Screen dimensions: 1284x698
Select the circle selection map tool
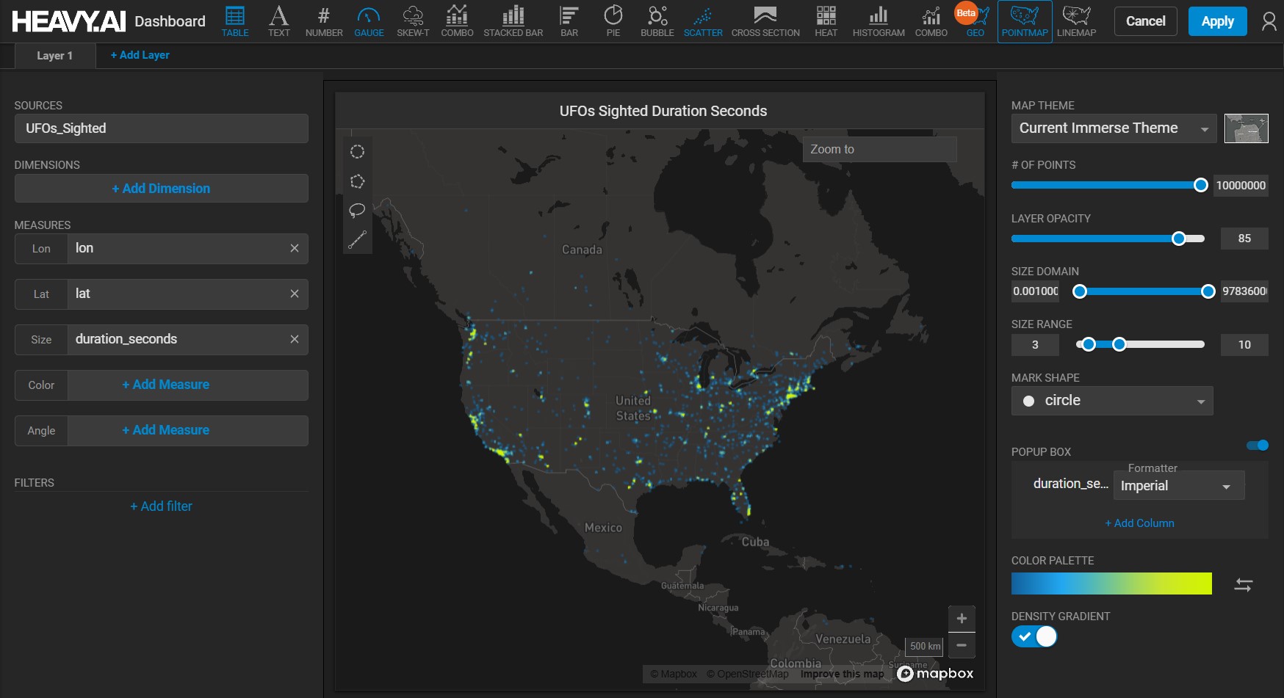pyautogui.click(x=357, y=152)
